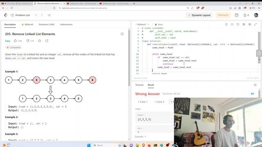
Task: Open the user profile avatar
Action: tap(256, 15)
